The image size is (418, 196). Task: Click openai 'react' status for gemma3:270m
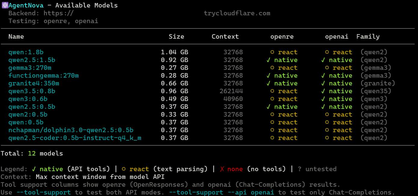pyautogui.click(x=339, y=68)
